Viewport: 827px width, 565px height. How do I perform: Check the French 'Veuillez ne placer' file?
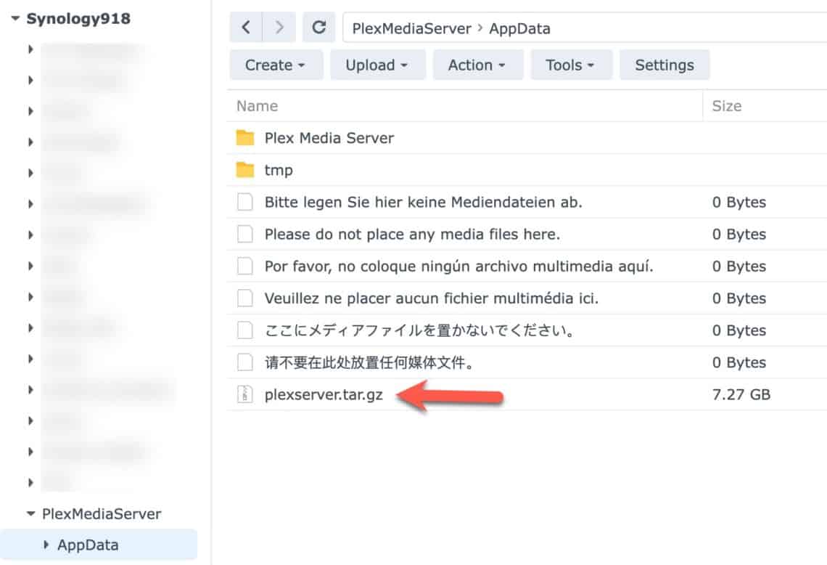(244, 298)
